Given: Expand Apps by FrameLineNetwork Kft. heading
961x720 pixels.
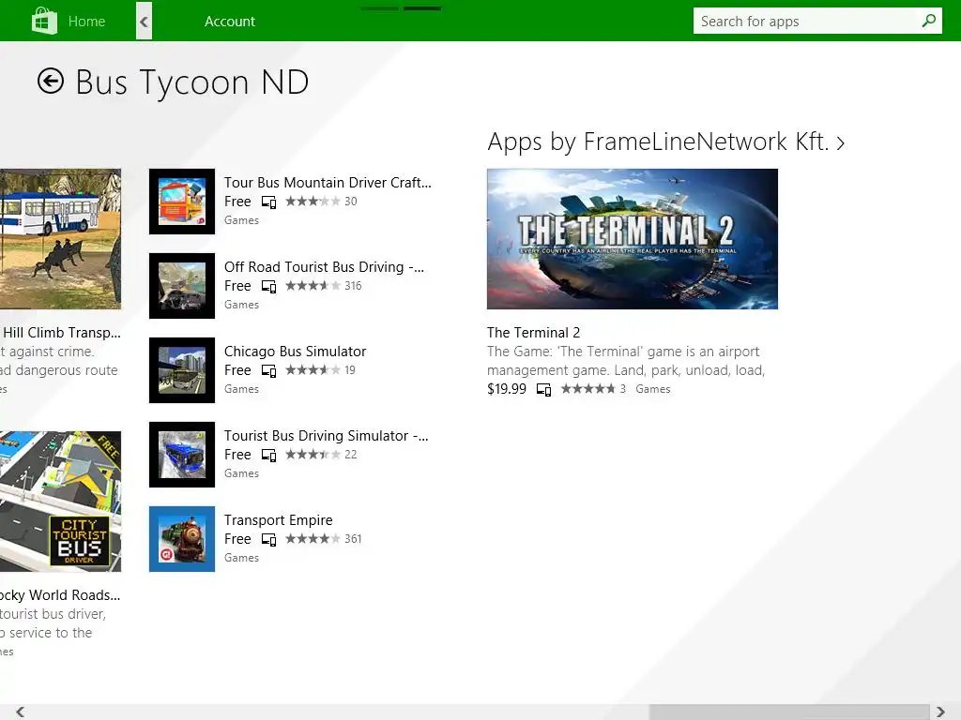Looking at the screenshot, I should [666, 142].
